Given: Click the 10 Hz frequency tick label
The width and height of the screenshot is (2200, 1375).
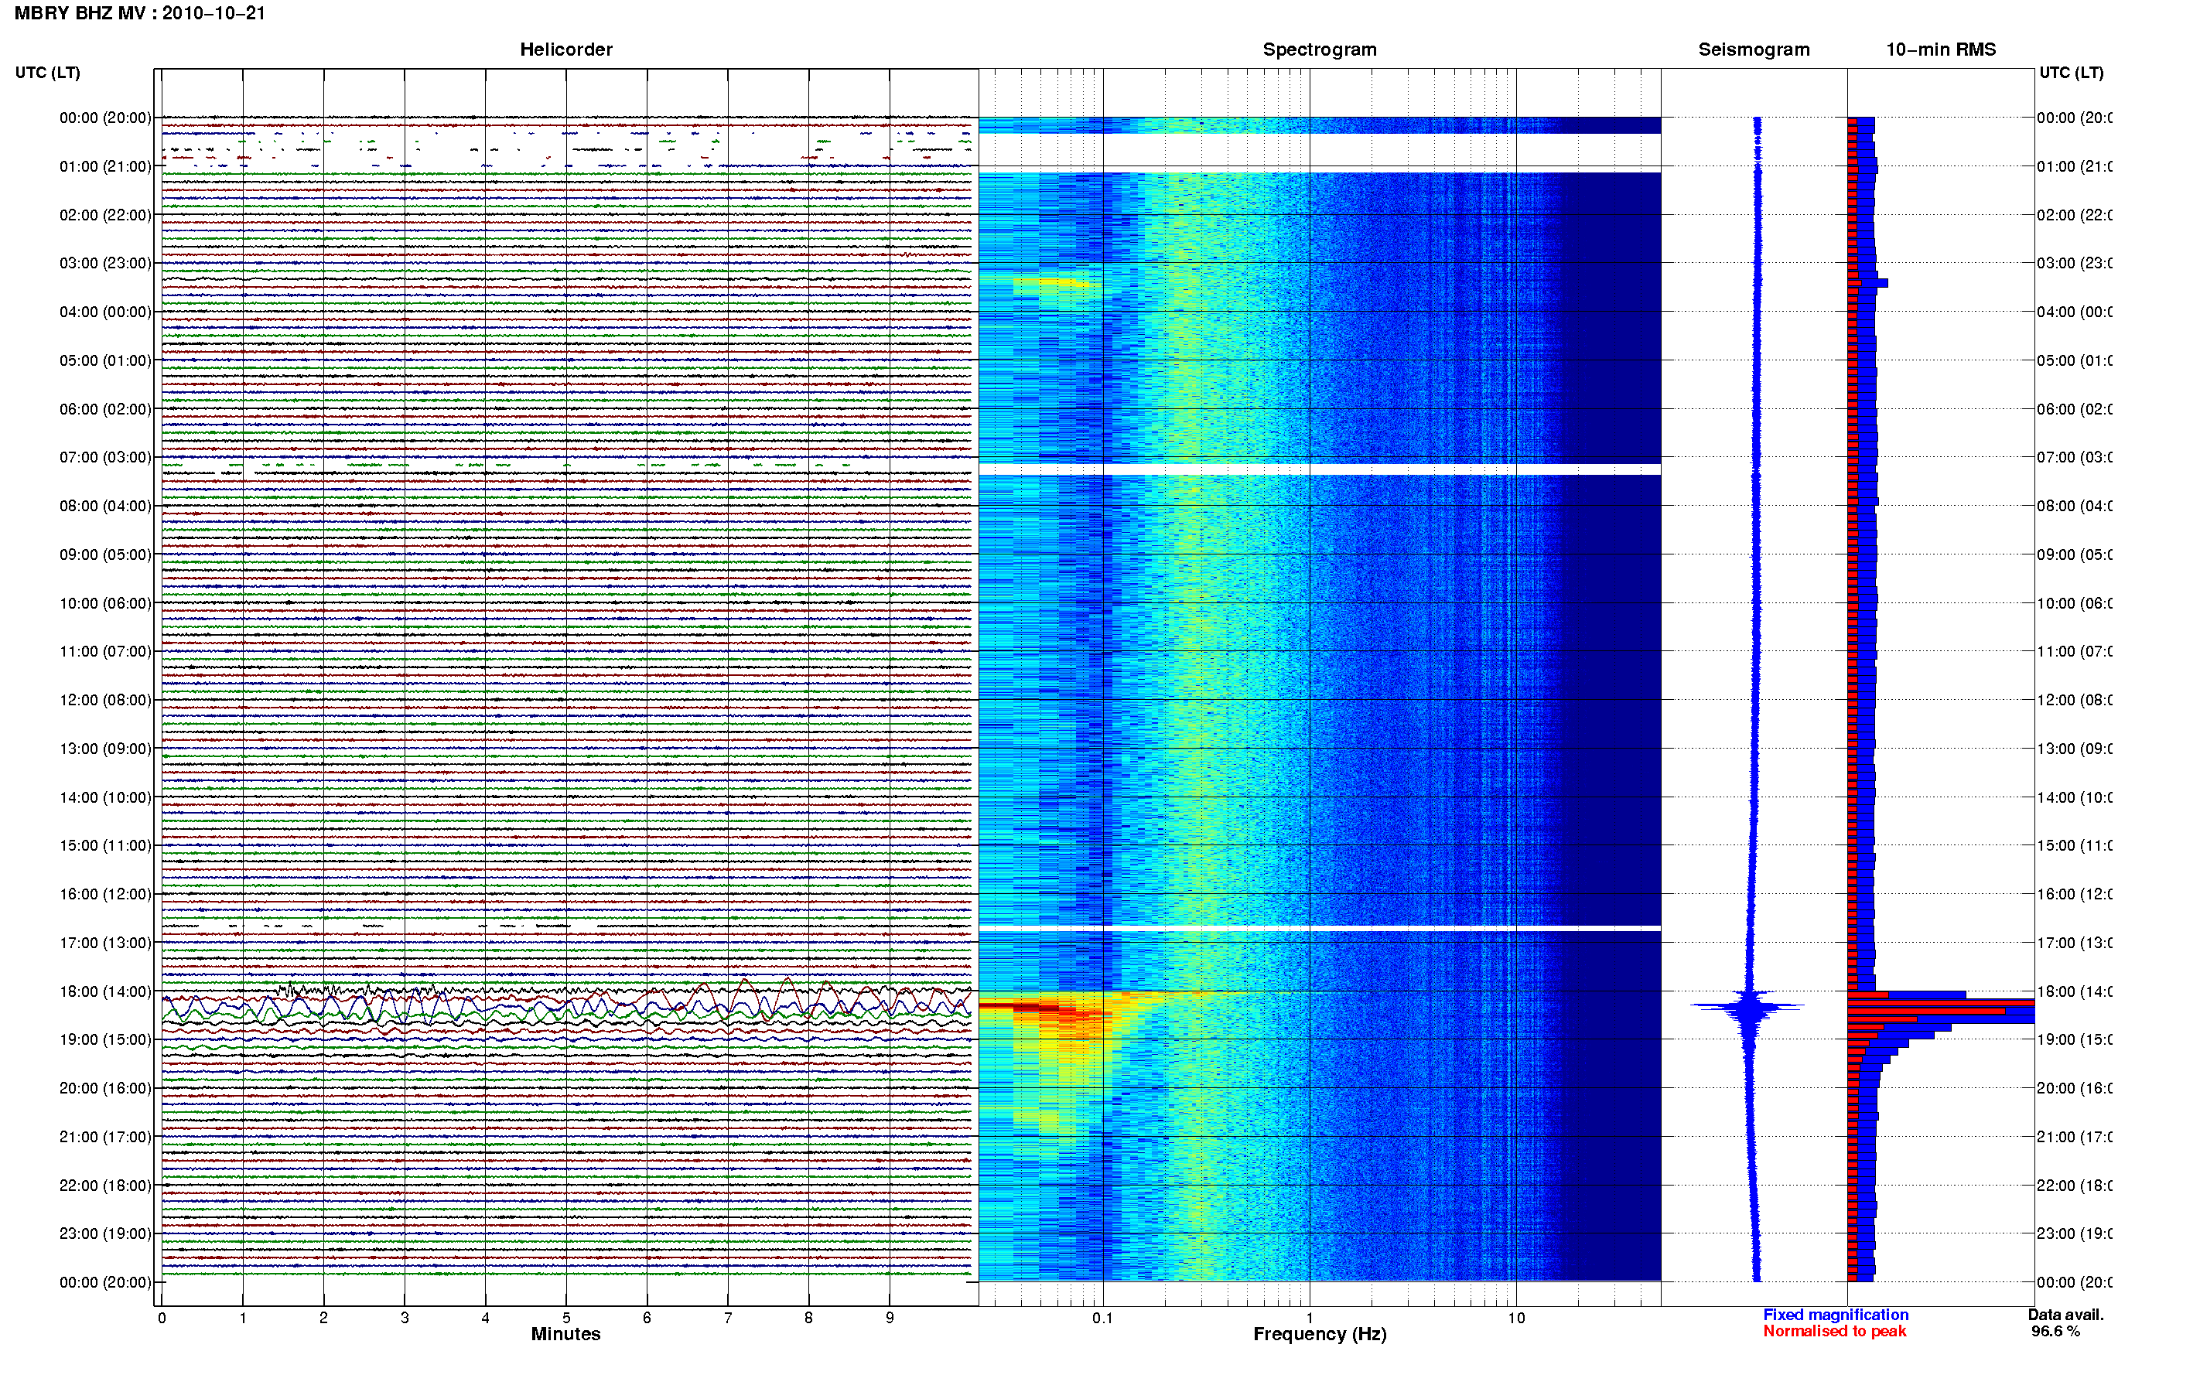Looking at the screenshot, I should click(1516, 1318).
